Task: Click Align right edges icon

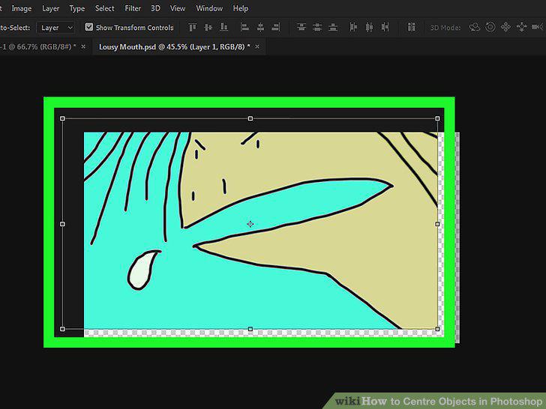Action: tap(276, 27)
